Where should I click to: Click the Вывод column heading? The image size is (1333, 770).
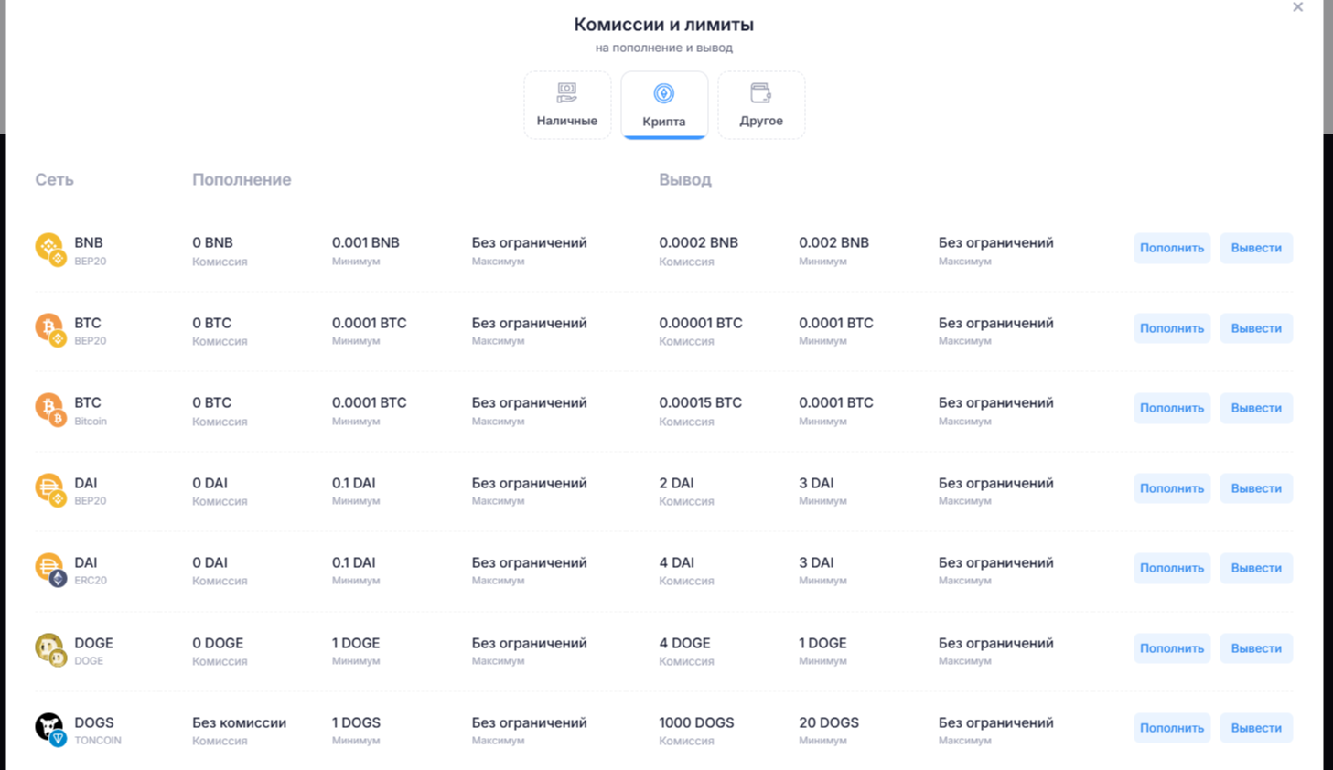(685, 180)
